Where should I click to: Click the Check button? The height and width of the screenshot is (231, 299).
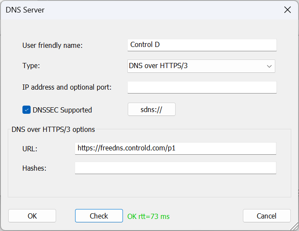pyautogui.click(x=99, y=216)
